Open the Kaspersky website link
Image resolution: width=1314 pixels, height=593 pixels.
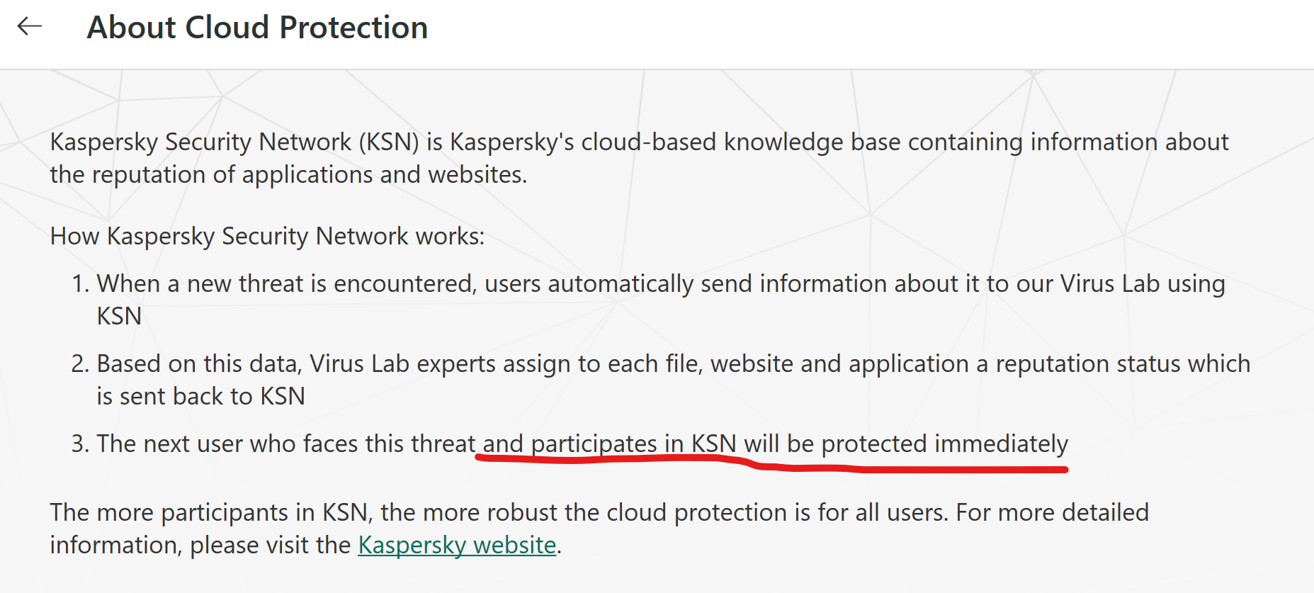pos(457,545)
